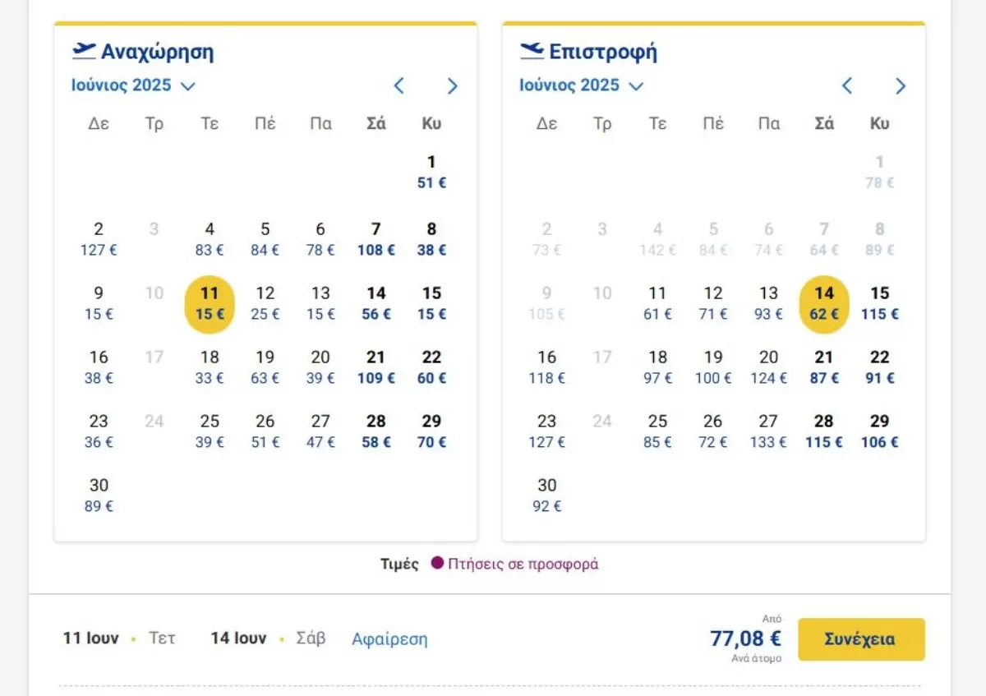Image resolution: width=986 pixels, height=696 pixels.
Task: Select departure date 11 at 15 €
Action: coord(210,304)
